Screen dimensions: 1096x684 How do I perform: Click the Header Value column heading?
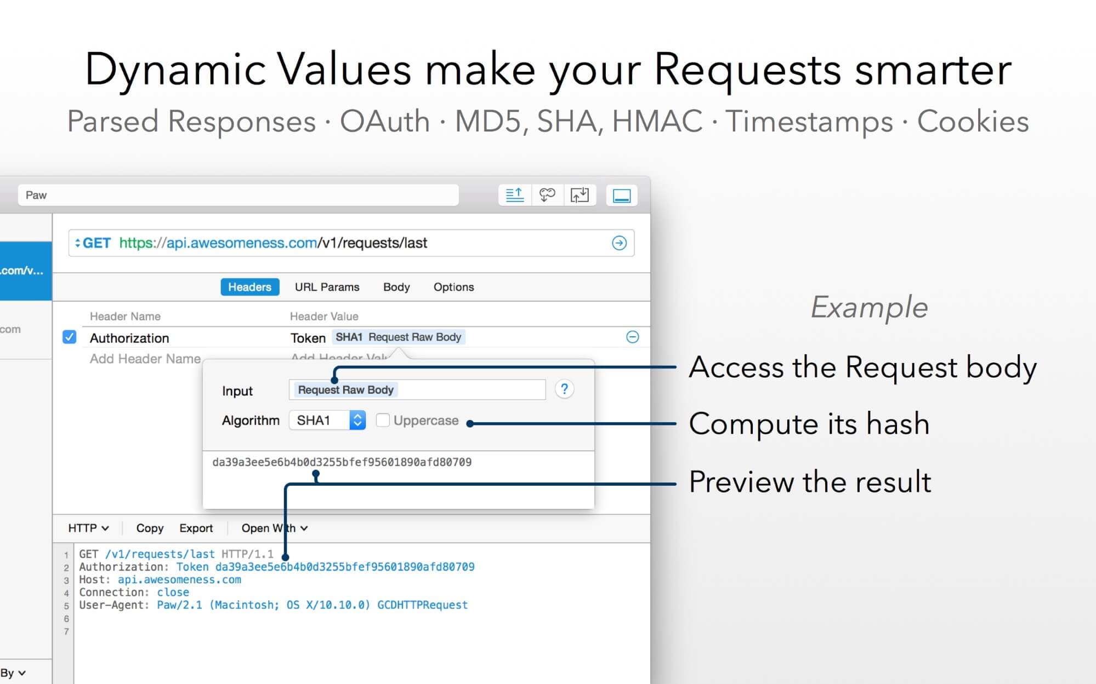tap(324, 316)
